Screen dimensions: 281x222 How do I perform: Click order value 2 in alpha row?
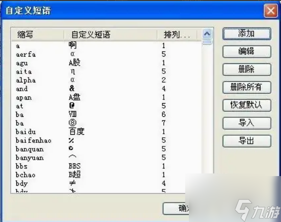pos(164,80)
